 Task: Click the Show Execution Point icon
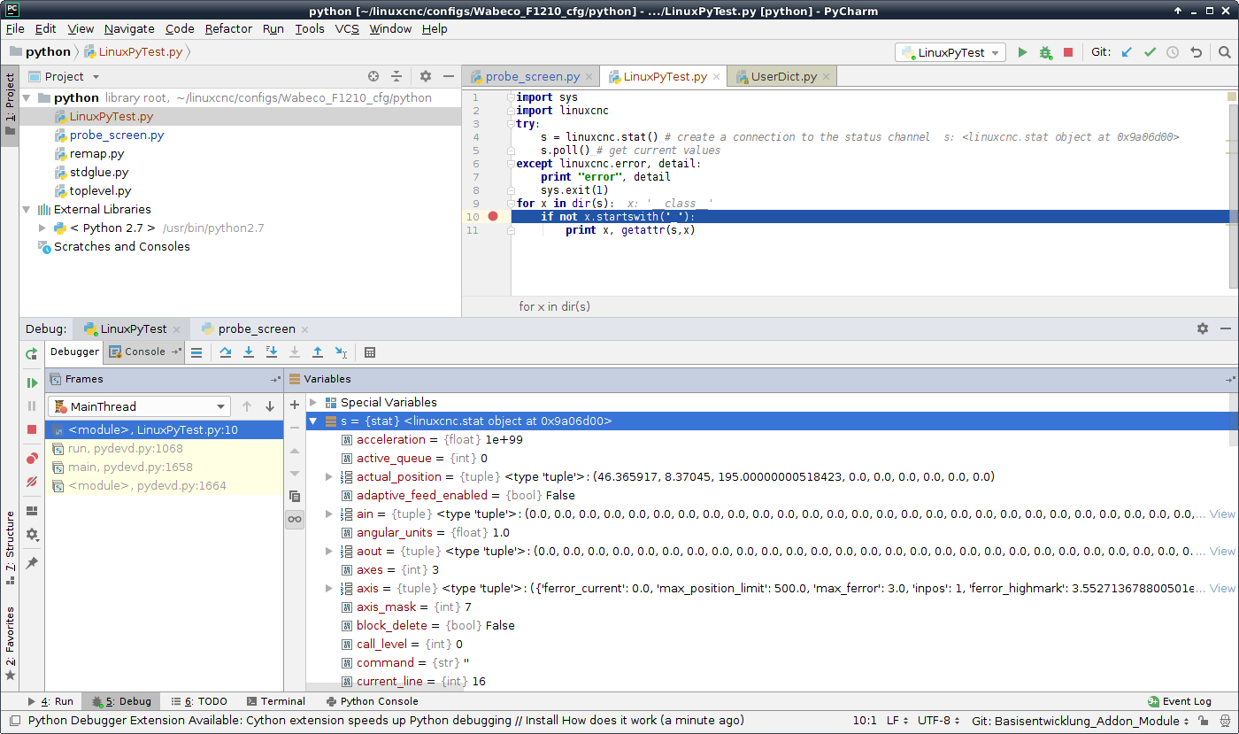196,352
